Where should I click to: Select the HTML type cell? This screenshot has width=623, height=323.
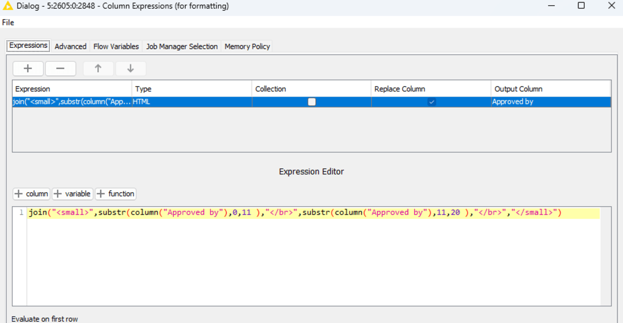click(192, 102)
